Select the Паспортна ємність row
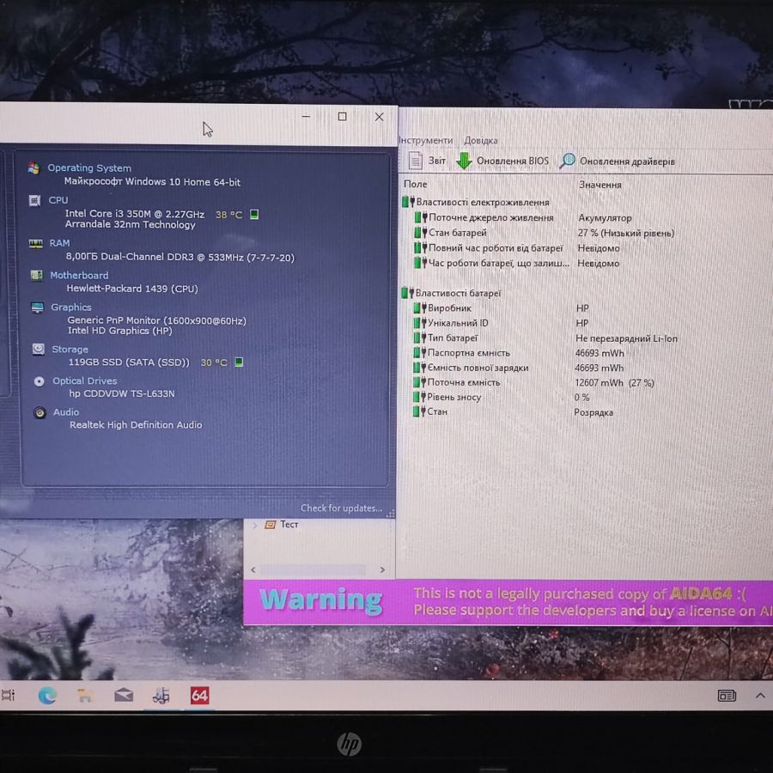The height and width of the screenshot is (773, 773). tap(519, 353)
